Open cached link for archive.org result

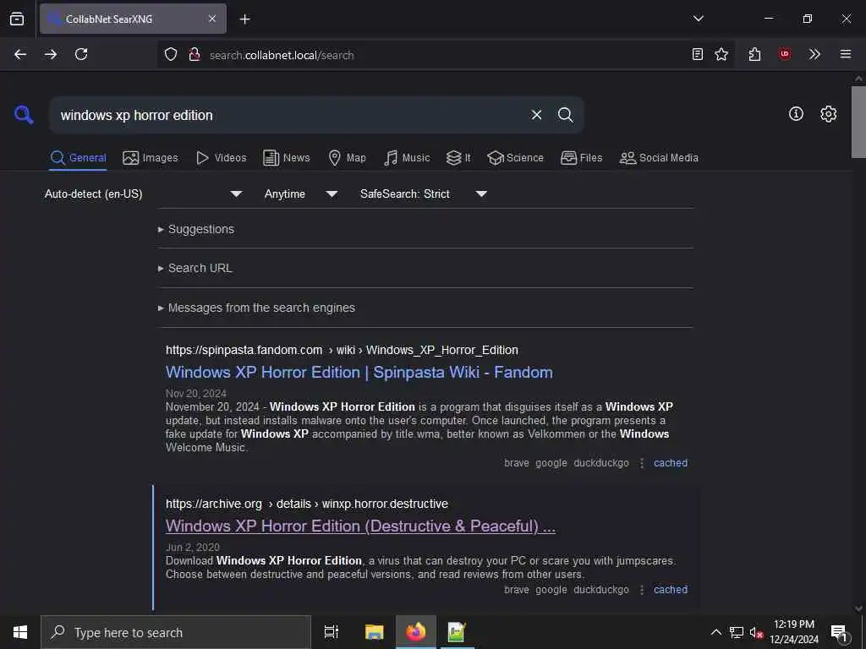(x=671, y=589)
